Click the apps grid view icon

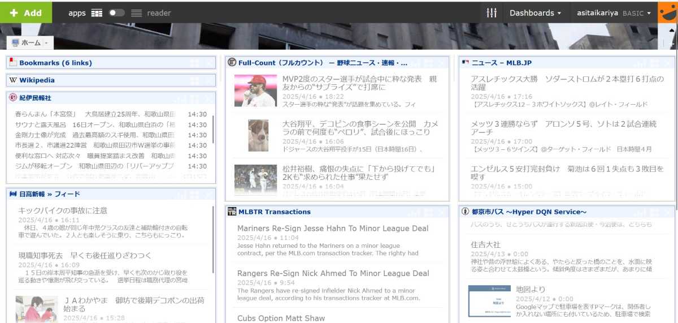(x=97, y=12)
